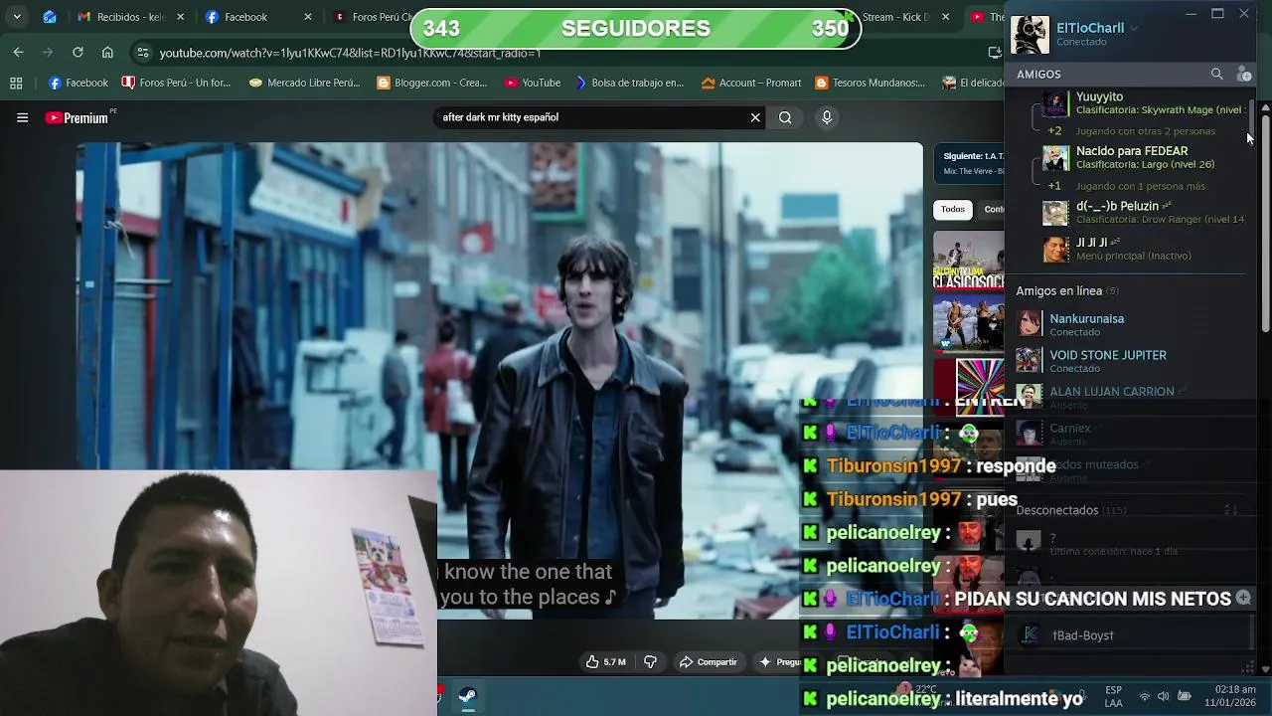Open the Facebook bookmark

coord(78,83)
